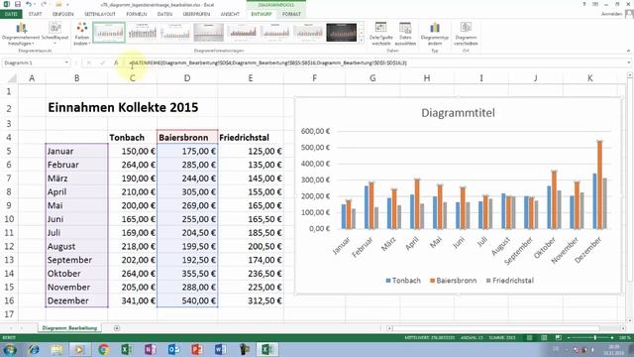Open OneNote from the taskbar

click(150, 349)
